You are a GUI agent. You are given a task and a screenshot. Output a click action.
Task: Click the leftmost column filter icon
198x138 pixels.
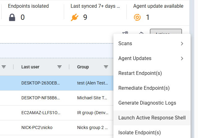pyautogui.click(x=4, y=67)
